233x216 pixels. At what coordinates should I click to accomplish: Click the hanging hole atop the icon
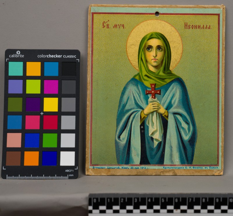pyautogui.click(x=157, y=14)
